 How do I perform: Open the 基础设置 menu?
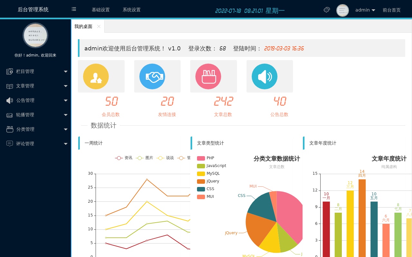[x=101, y=10]
